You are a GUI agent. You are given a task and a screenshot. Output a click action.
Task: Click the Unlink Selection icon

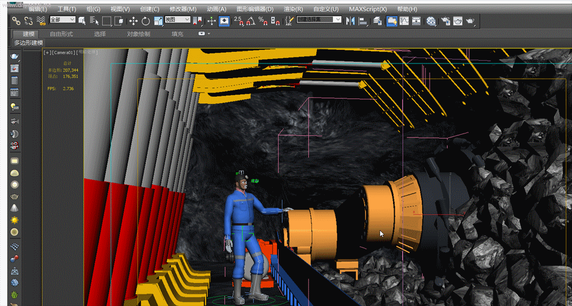click(28, 21)
